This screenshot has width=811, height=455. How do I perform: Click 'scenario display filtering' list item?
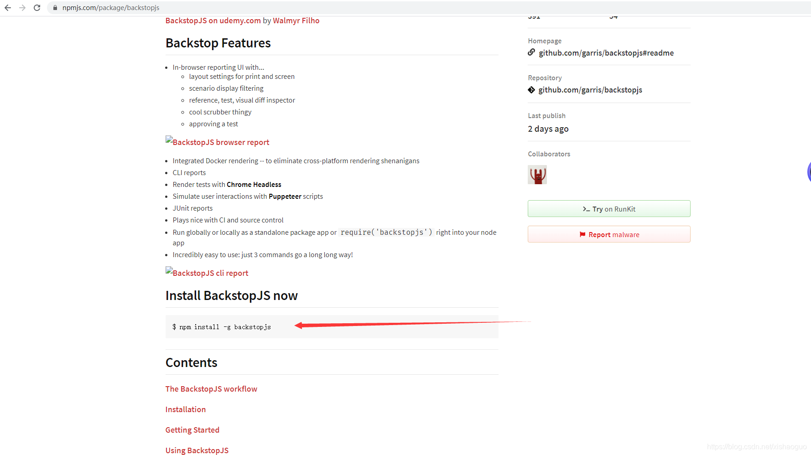pos(226,88)
